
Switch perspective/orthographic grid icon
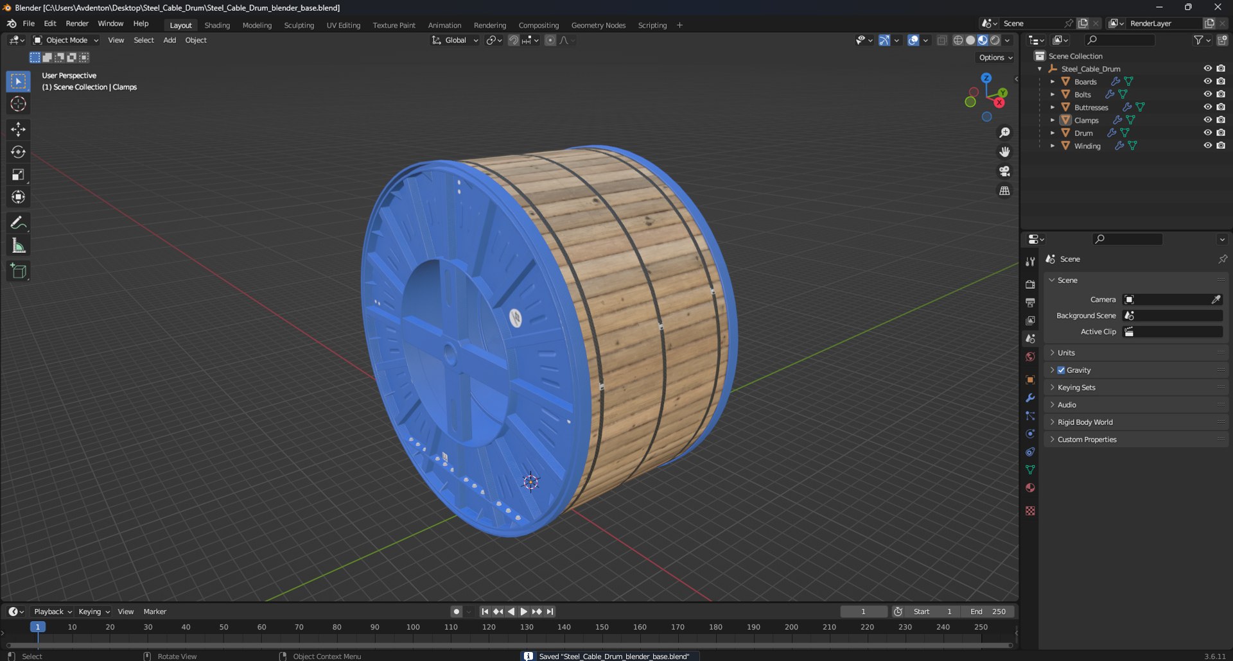click(1004, 191)
